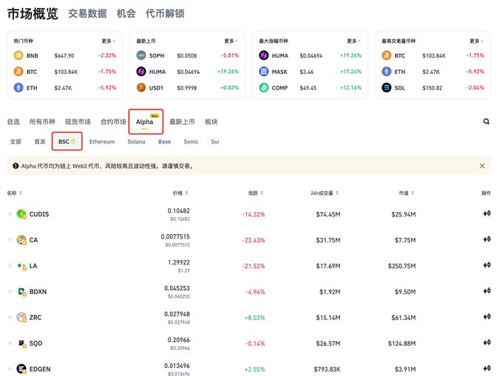Sort the list by 价格 column
This screenshot has height=376, width=502.
[178, 193]
